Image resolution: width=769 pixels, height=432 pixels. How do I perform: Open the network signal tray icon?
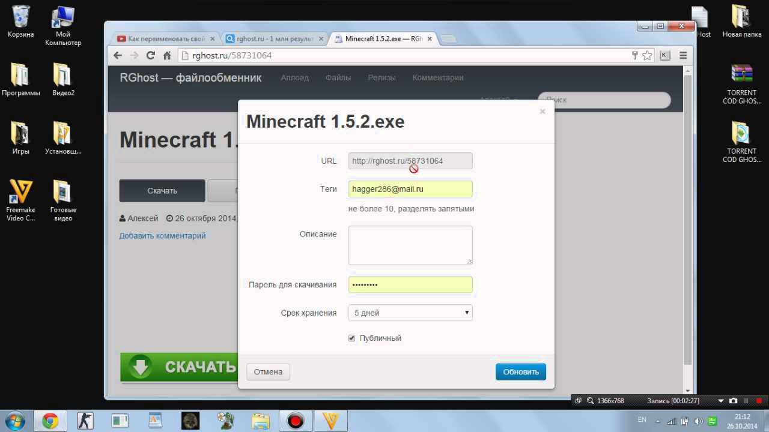click(x=672, y=421)
